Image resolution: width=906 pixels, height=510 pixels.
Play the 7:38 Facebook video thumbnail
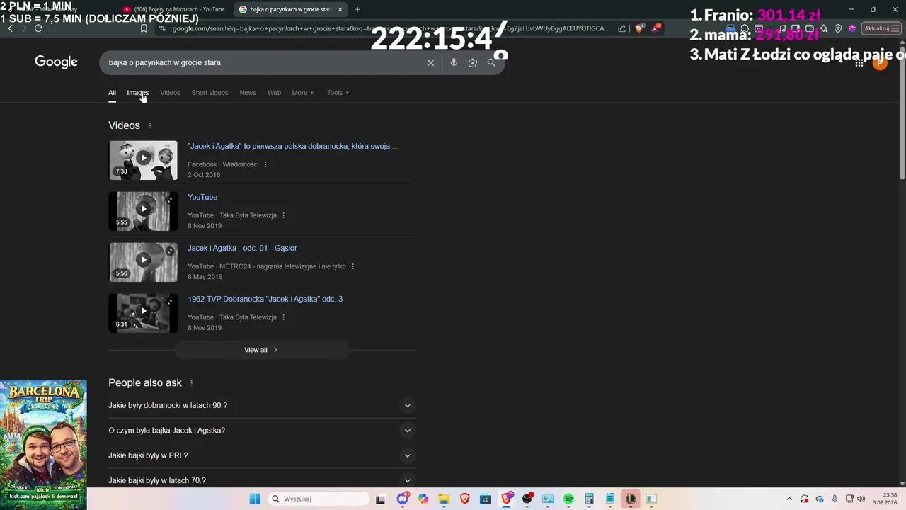click(x=143, y=160)
